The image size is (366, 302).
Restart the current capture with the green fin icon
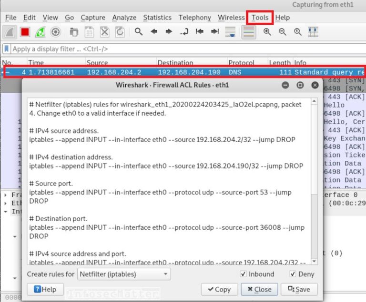click(40, 32)
